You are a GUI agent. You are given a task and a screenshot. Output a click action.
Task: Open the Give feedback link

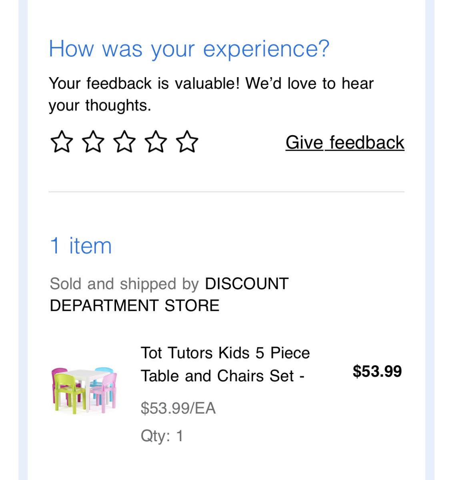[345, 143]
